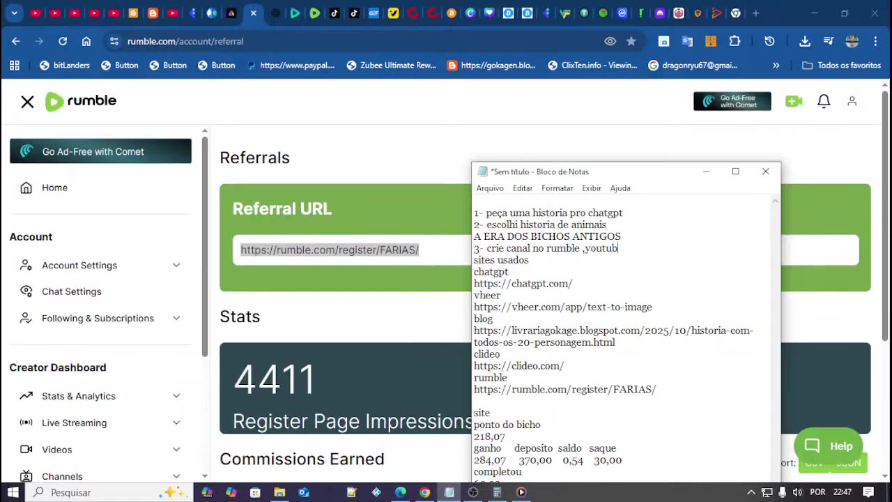
Task: Click the volume speaker icon in the tray
Action: pyautogui.click(x=797, y=492)
